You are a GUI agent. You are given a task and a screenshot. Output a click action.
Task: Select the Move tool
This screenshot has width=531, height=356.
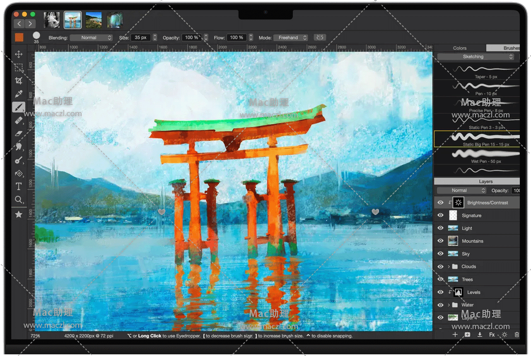point(19,54)
